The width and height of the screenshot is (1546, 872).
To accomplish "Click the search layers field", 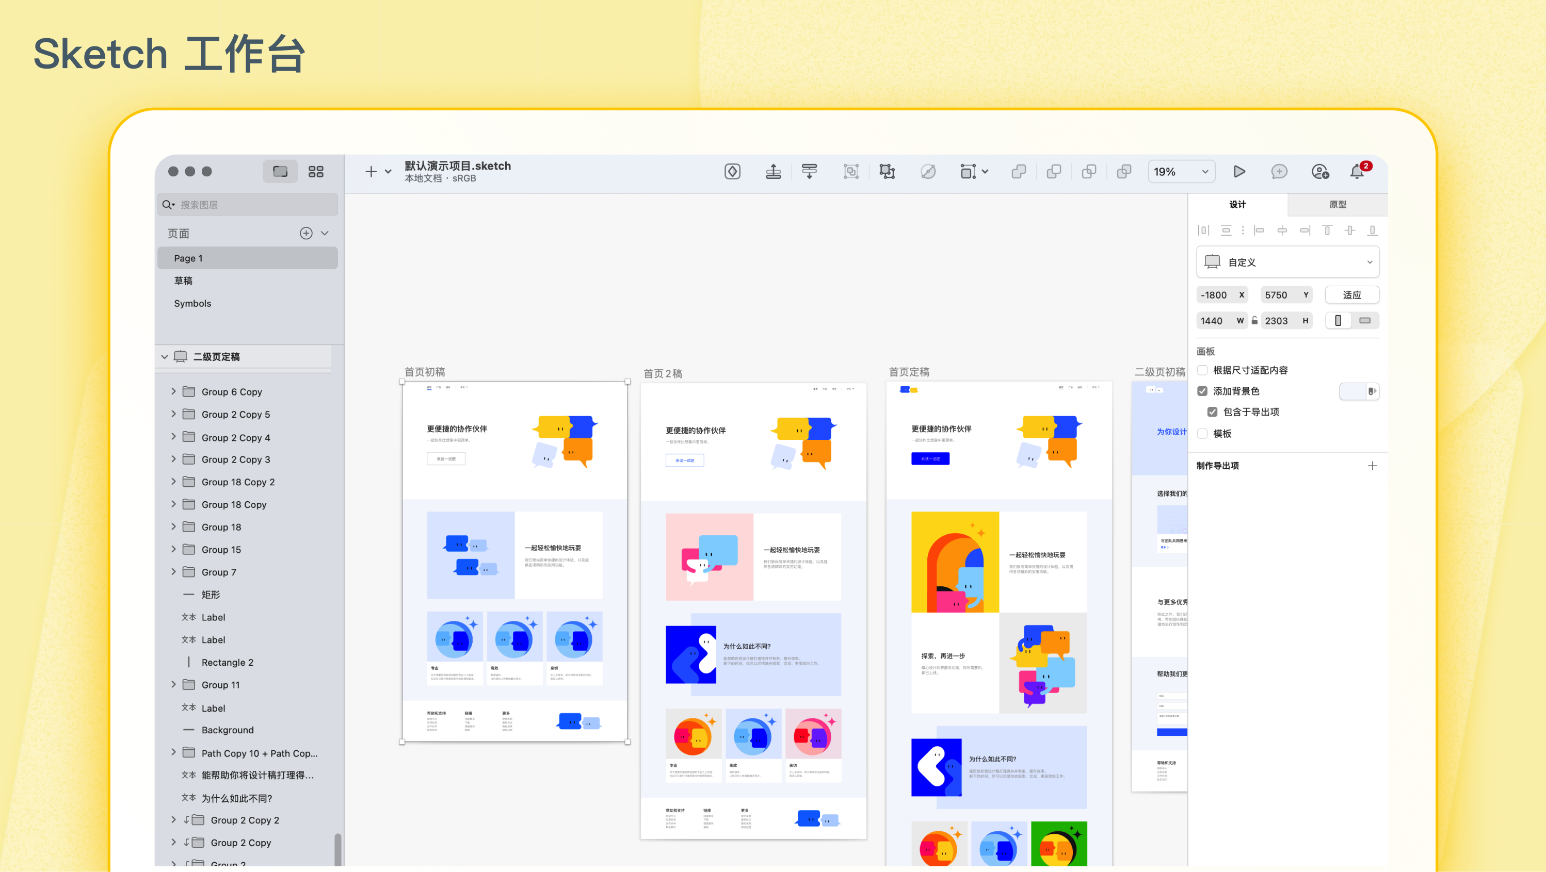I will (247, 205).
